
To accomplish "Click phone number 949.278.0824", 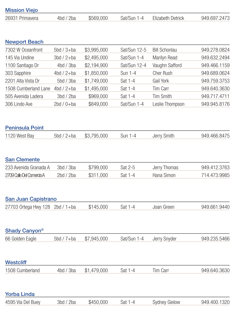I will (215, 50).
